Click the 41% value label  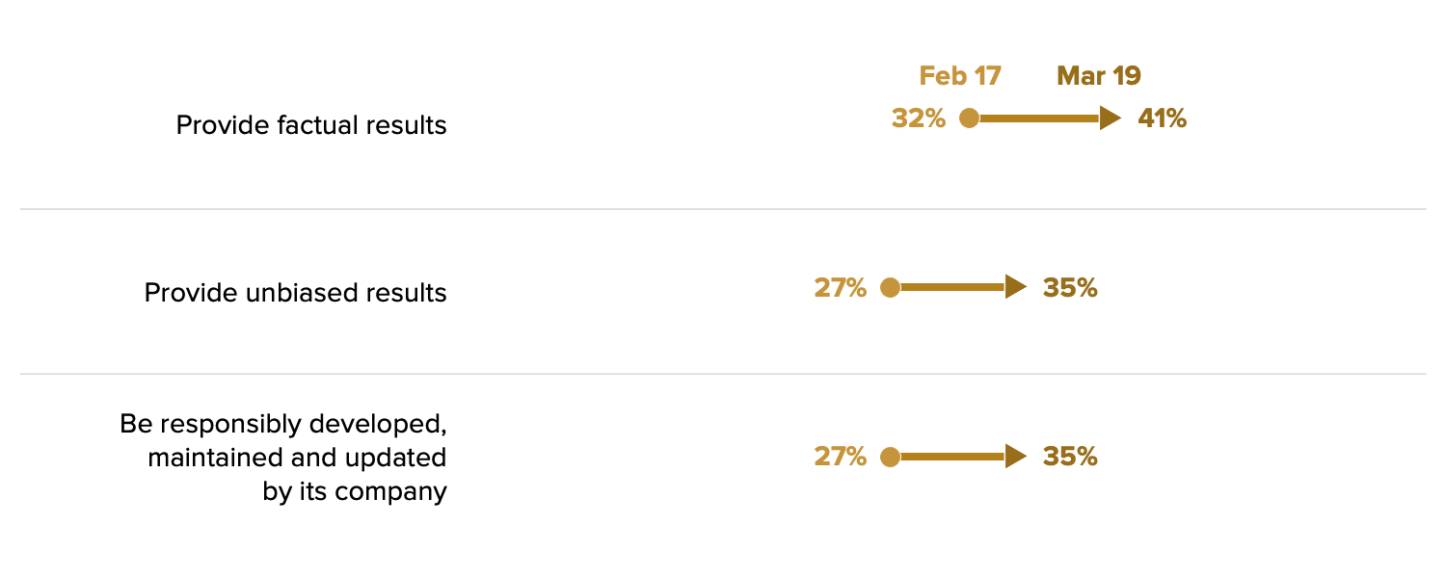point(1163,118)
